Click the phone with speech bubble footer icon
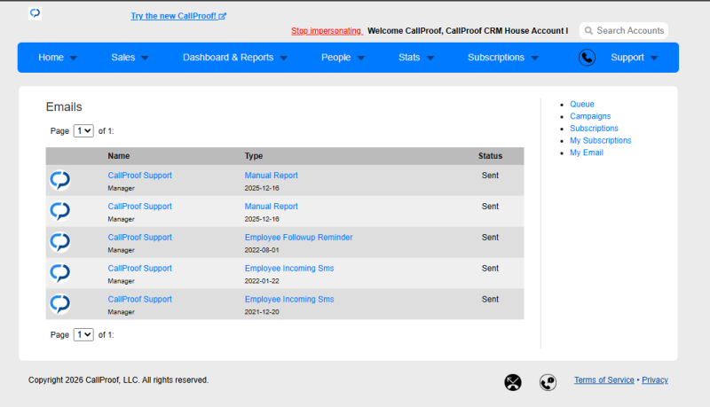The image size is (710, 407). pyautogui.click(x=548, y=382)
